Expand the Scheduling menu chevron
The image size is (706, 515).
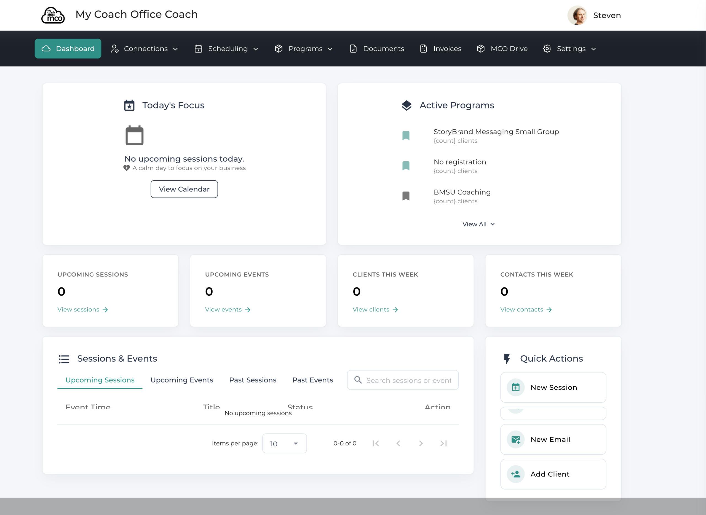256,49
